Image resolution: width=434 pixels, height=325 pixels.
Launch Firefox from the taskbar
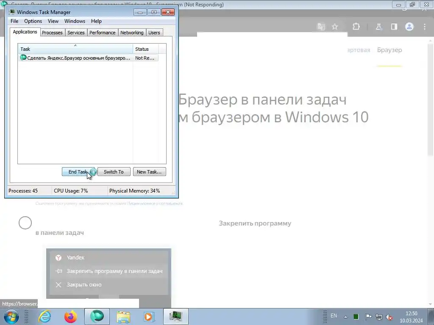coord(71,317)
